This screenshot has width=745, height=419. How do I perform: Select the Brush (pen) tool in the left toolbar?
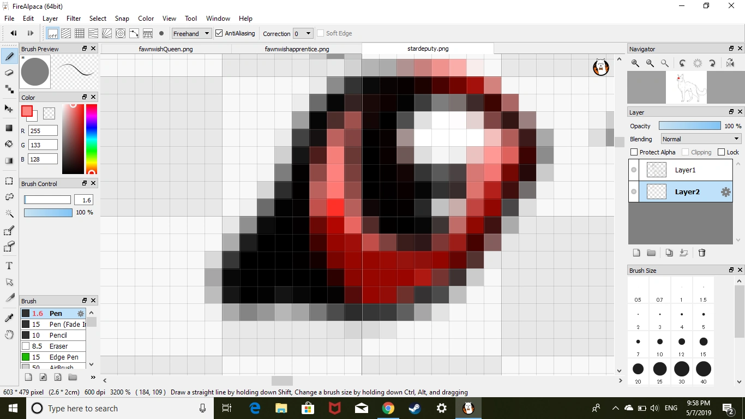pyautogui.click(x=9, y=56)
